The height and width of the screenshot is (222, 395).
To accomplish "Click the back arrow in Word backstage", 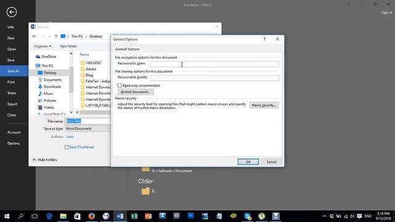I will coord(12,12).
